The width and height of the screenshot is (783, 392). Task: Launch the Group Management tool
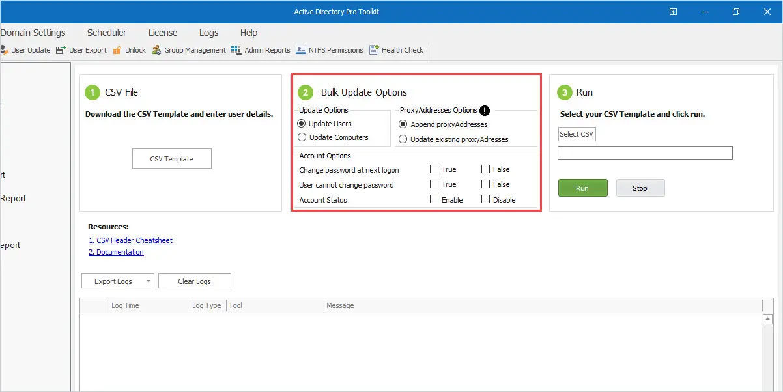tap(189, 50)
